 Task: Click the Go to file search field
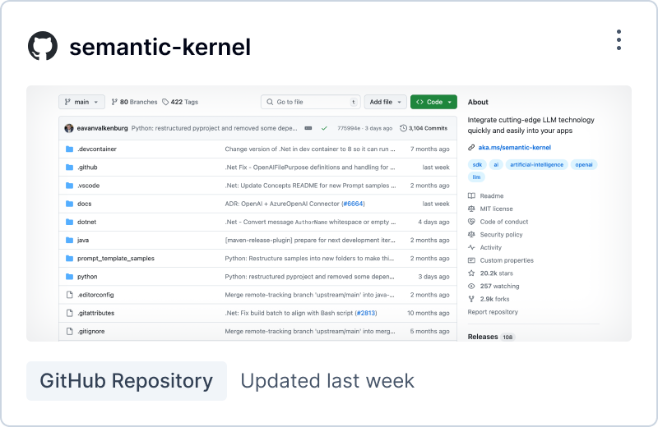point(311,102)
